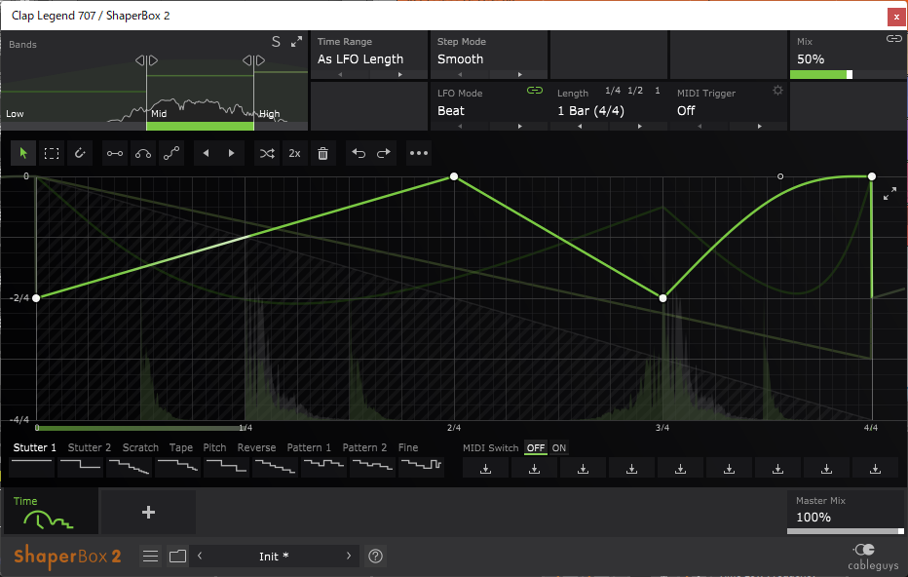908x577 pixels.
Task: Select the arc curve segment tool
Action: [143, 154]
